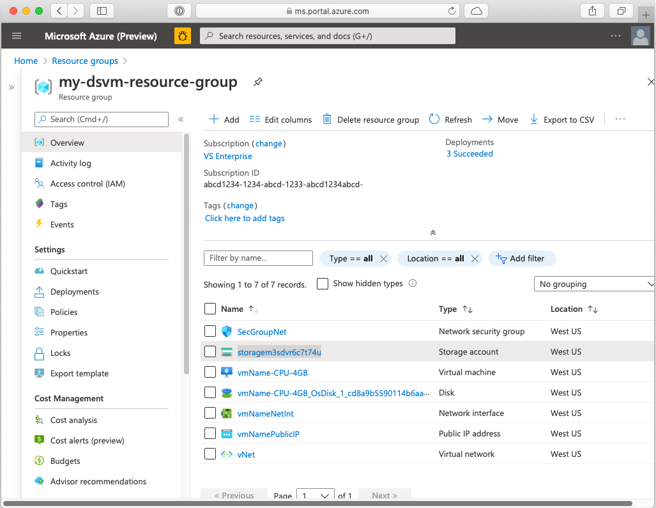
Task: Click info icon beside Show hidden types
Action: coord(413,284)
